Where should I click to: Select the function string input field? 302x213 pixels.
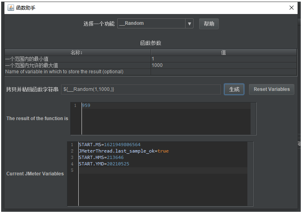coord(141,90)
